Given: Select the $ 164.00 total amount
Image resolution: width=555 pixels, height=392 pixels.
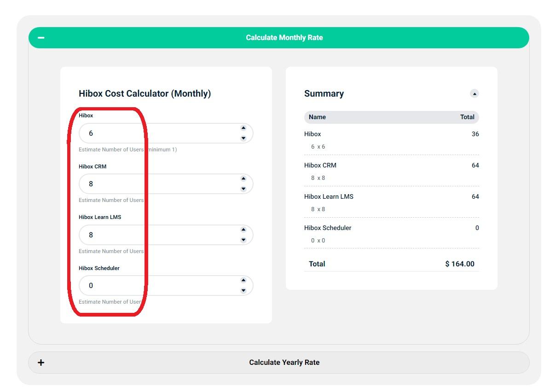Looking at the screenshot, I should [459, 264].
